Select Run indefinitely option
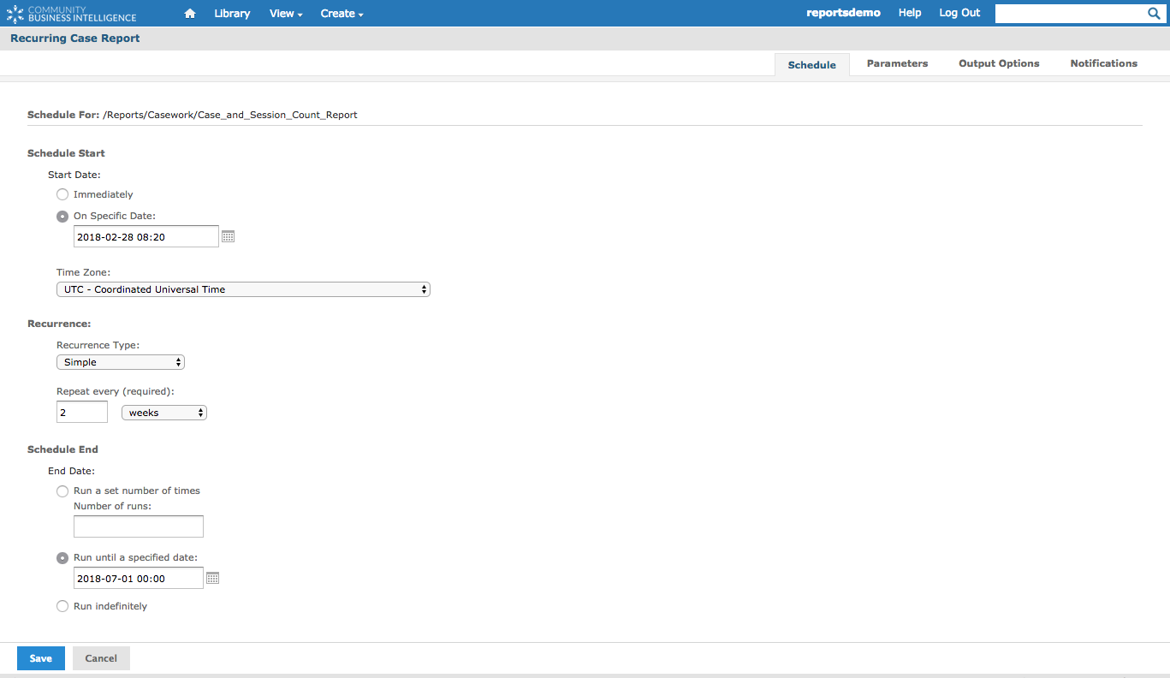 coord(62,606)
